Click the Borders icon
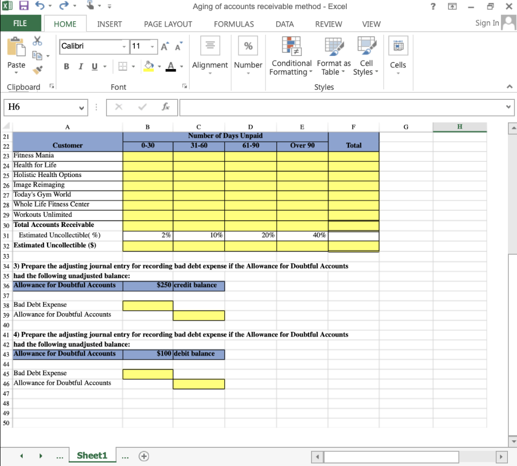Image resolution: width=517 pixels, height=466 pixels. [123, 66]
